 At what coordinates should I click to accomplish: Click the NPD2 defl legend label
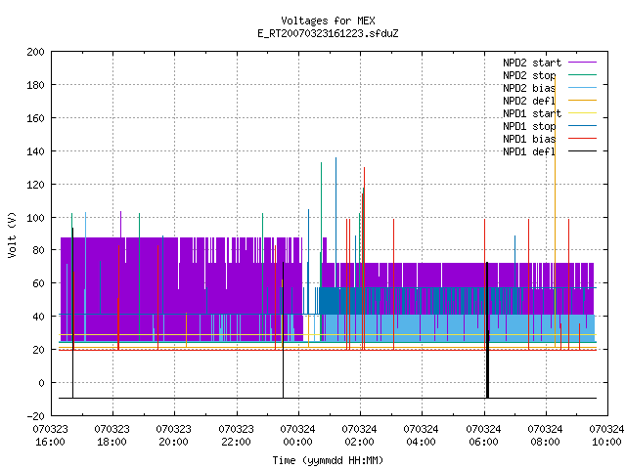click(529, 101)
